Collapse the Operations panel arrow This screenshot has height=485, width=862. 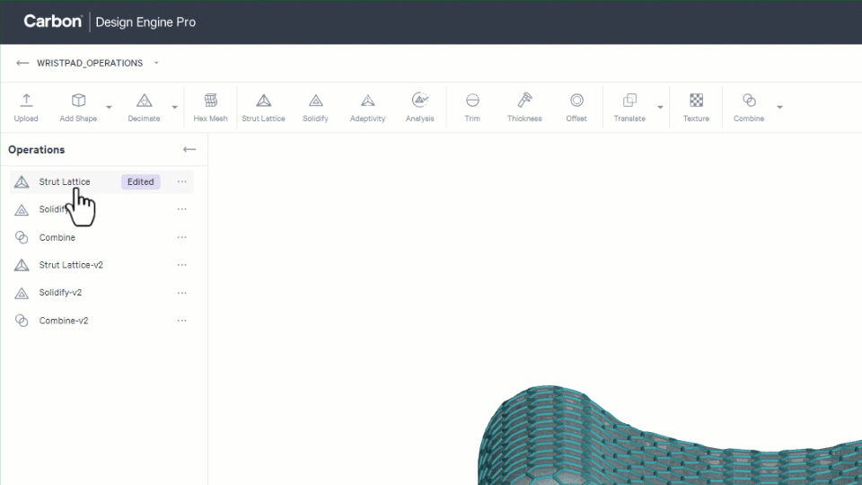point(189,150)
